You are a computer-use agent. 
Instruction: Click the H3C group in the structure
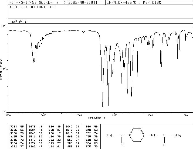tap(110, 135)
